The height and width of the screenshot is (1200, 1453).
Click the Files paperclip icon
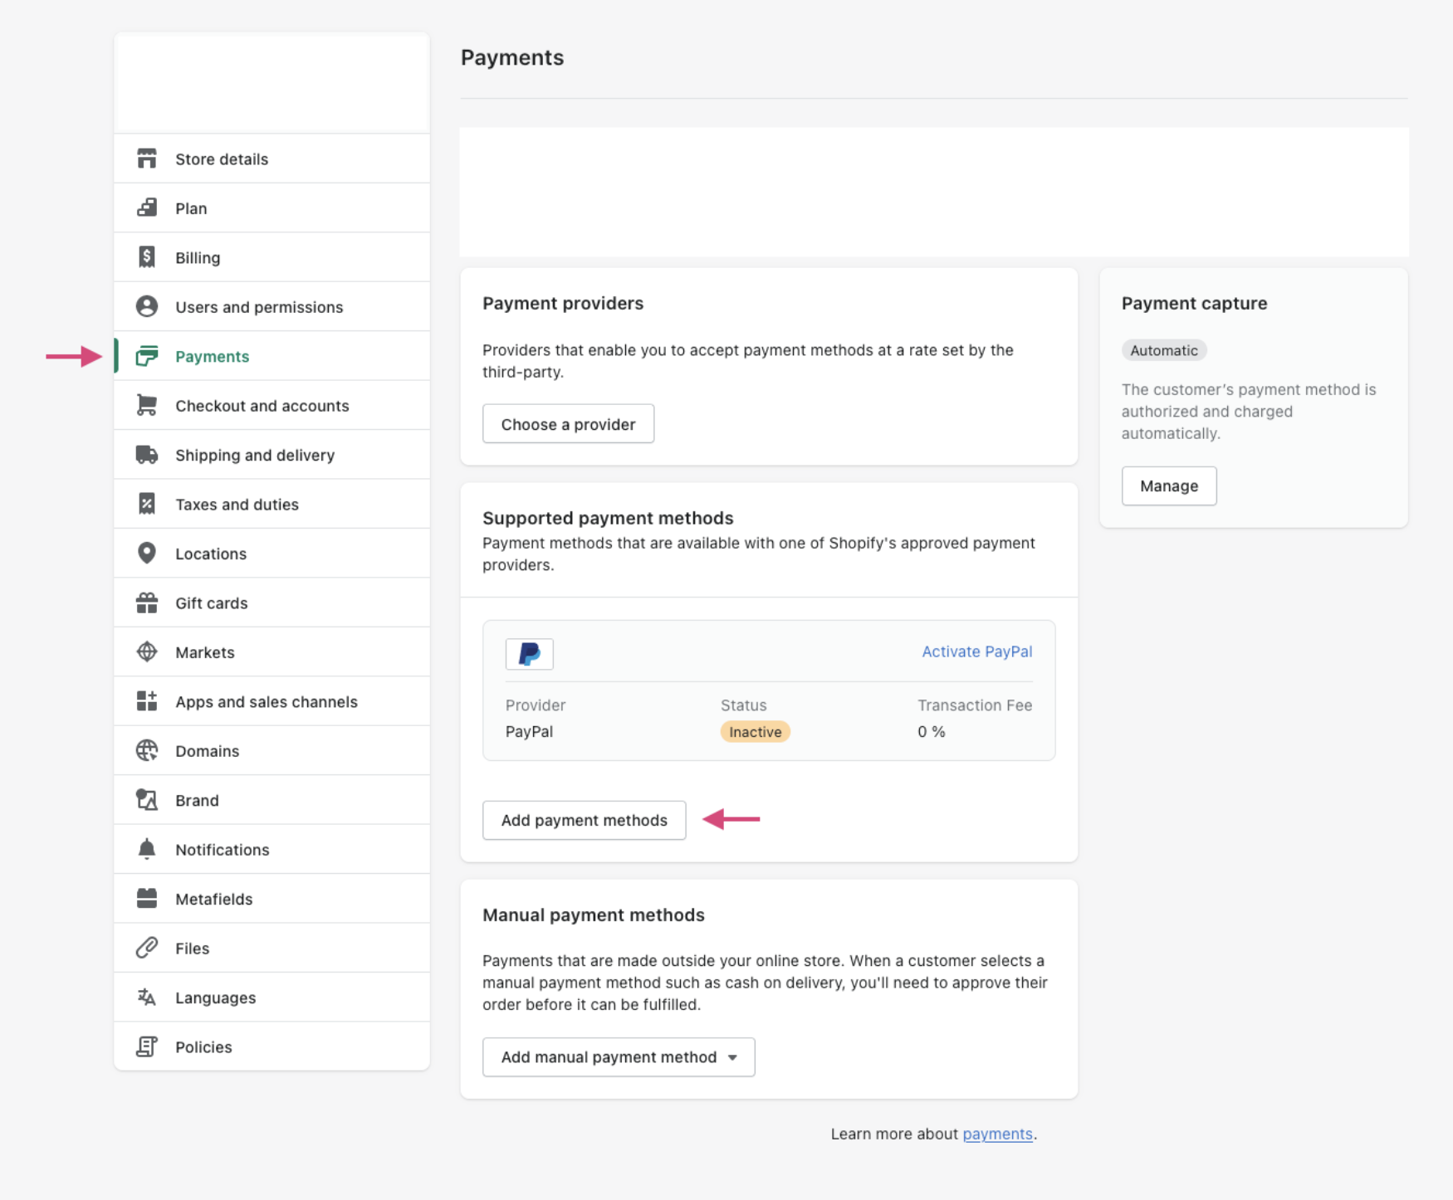(x=147, y=948)
